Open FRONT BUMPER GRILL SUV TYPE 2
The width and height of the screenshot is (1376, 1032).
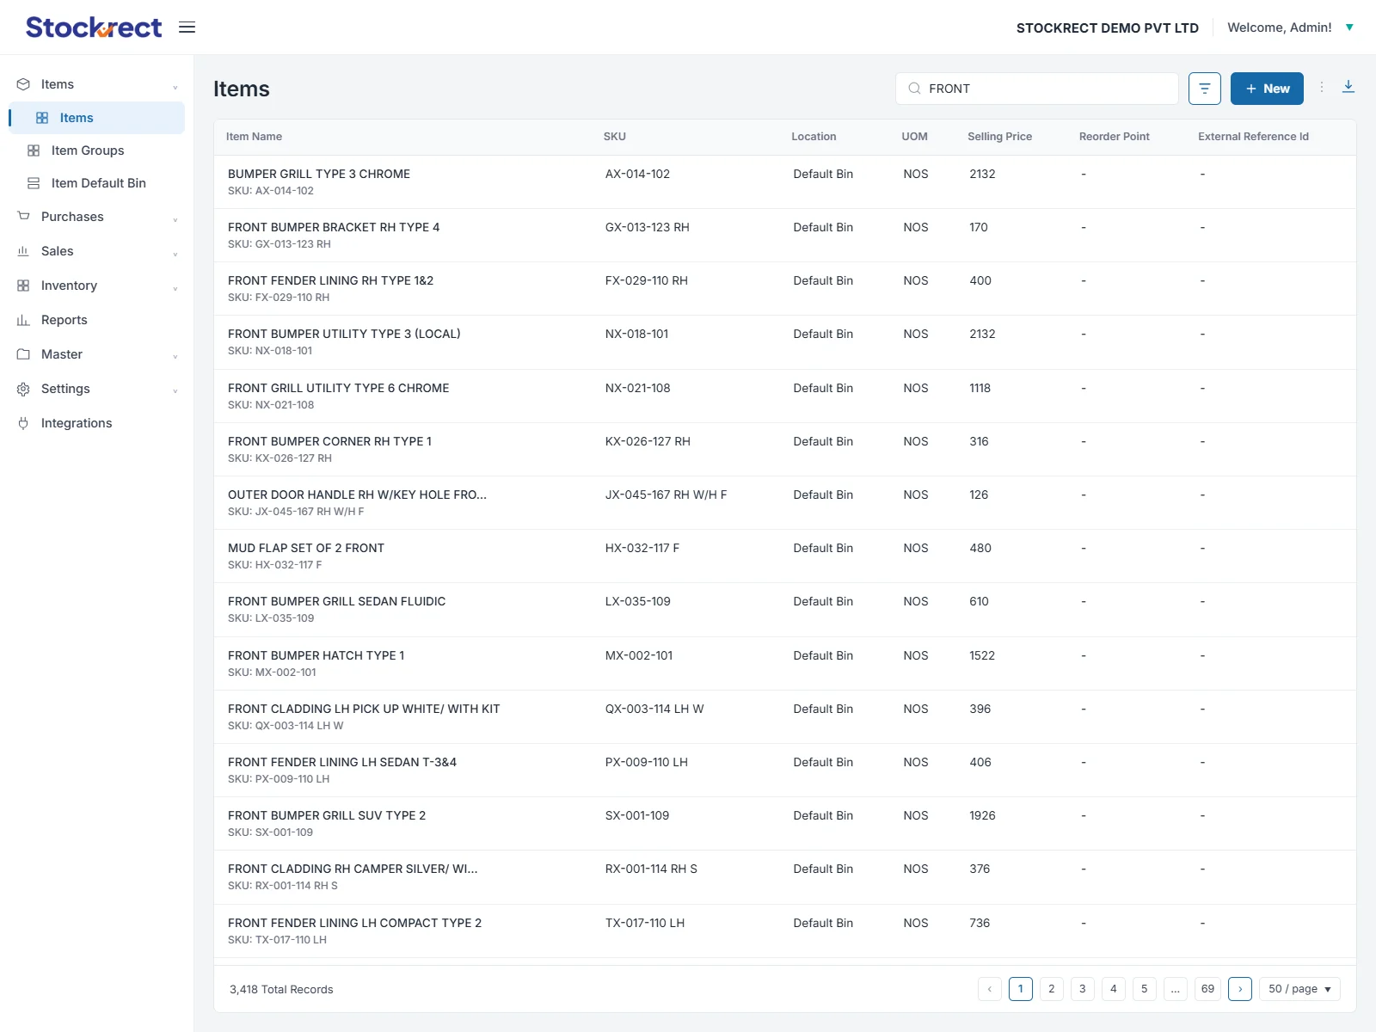pyautogui.click(x=327, y=815)
